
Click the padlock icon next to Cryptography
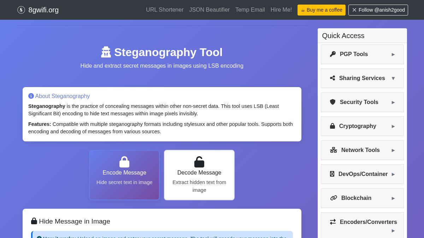point(332,126)
